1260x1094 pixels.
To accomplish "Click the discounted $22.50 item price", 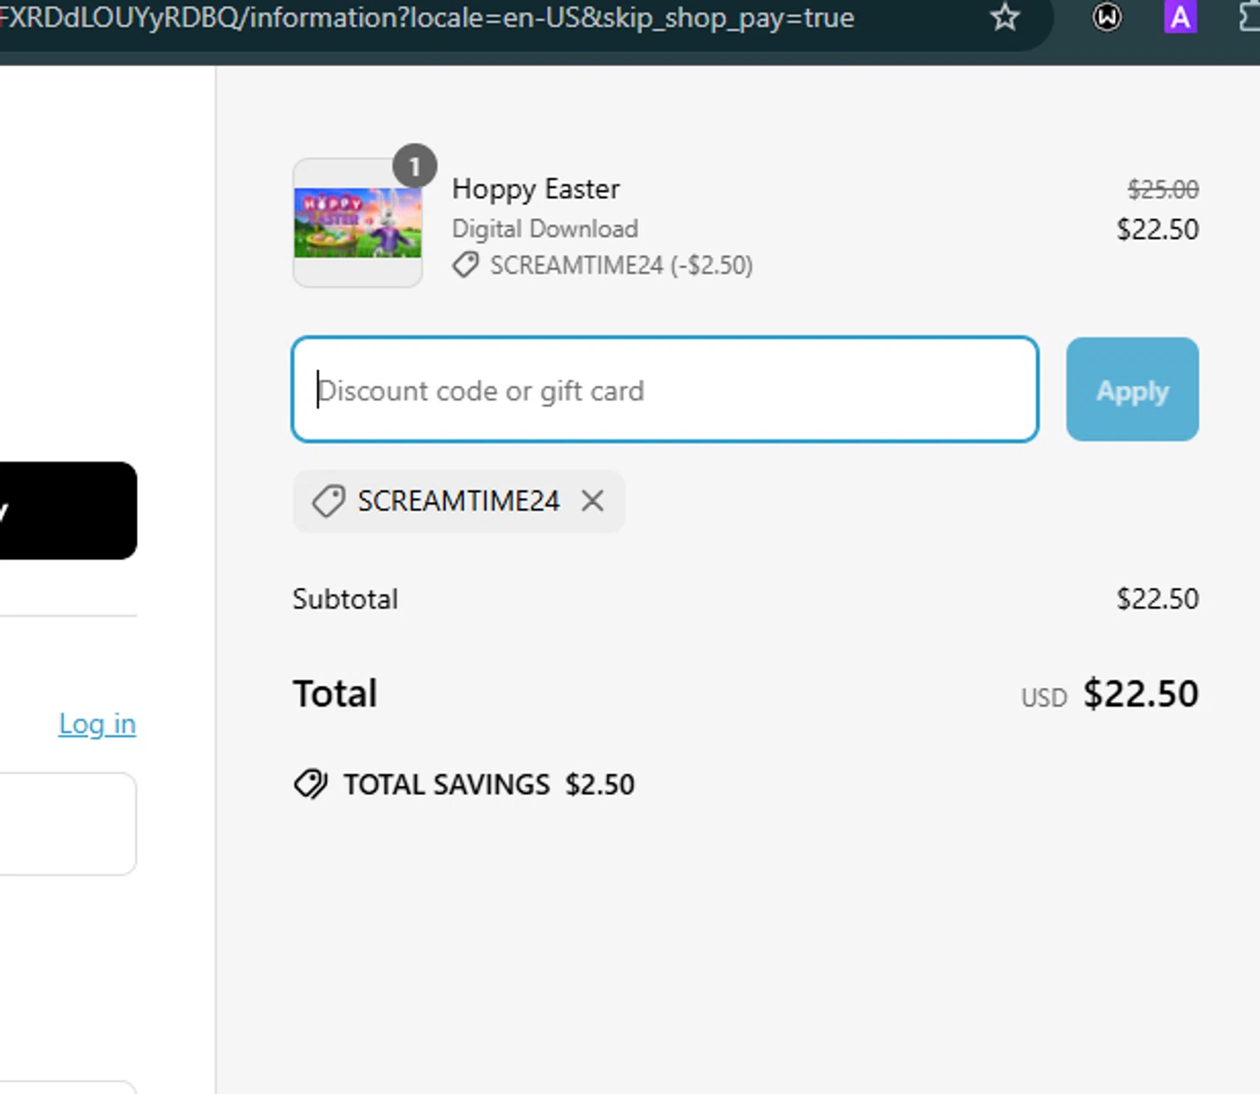I will pyautogui.click(x=1158, y=229).
